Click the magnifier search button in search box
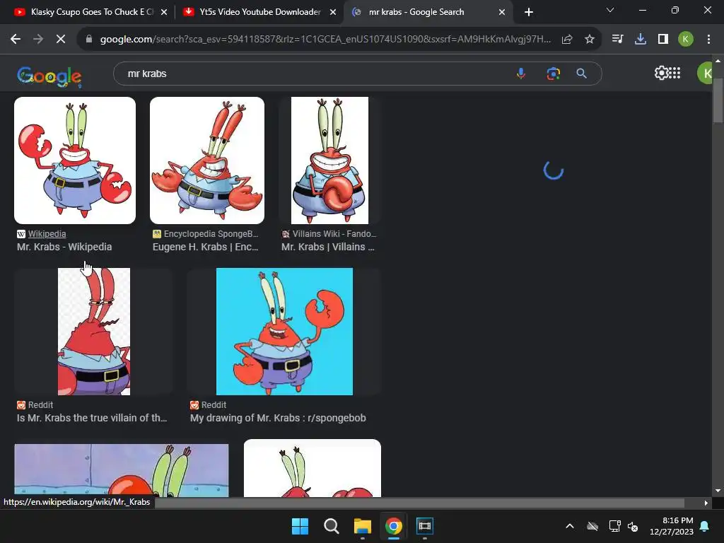 point(581,74)
